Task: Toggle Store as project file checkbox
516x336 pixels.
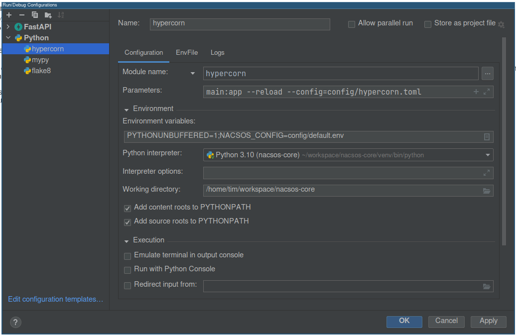Action: click(x=428, y=24)
